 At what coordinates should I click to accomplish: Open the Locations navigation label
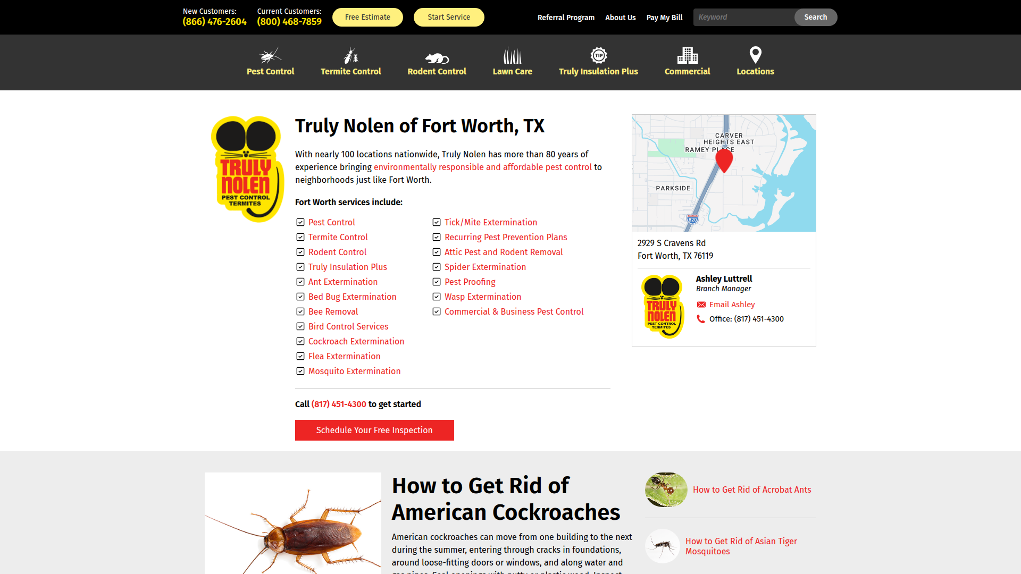(755, 71)
